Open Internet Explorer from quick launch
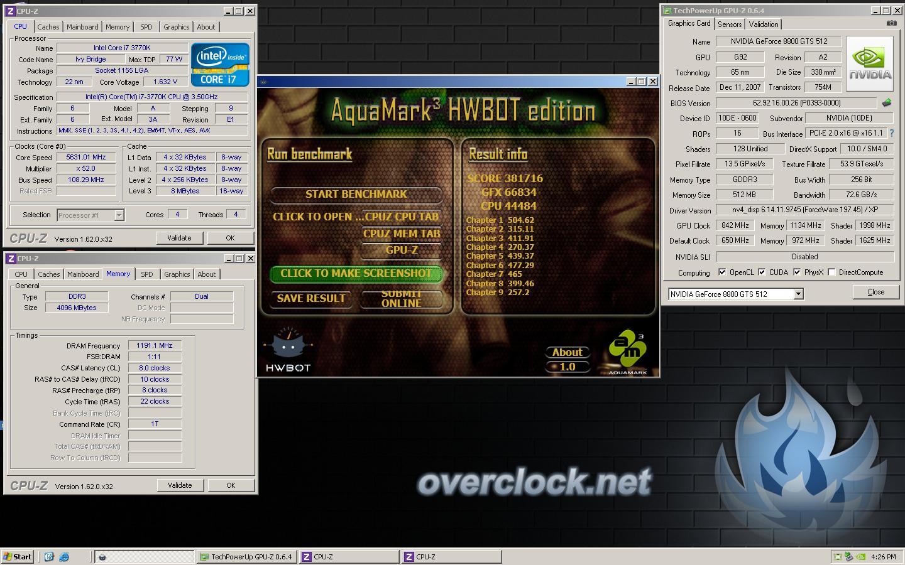The image size is (905, 565). tap(63, 556)
